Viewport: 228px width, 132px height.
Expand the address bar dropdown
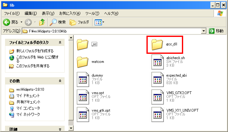204,31
